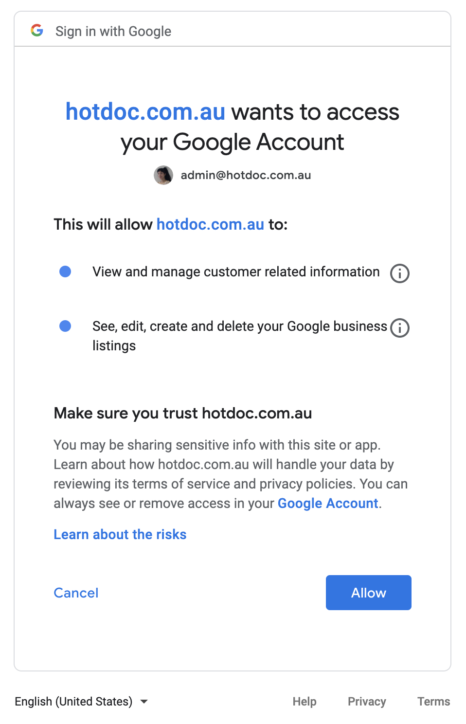This screenshot has width=466, height=724.
Task: Click blue bullet beside customer information permission
Action: point(65,271)
